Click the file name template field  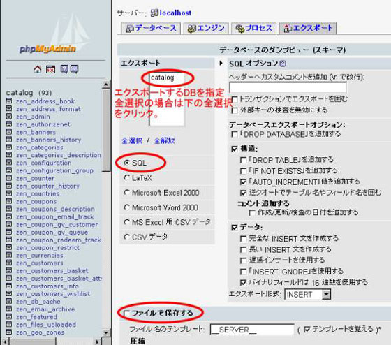click(x=252, y=330)
